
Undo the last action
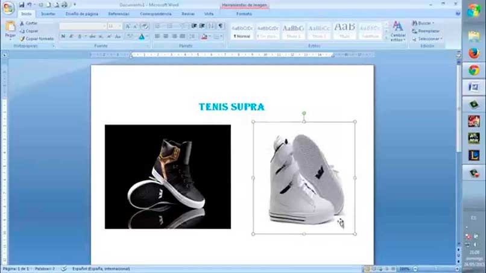coord(30,5)
